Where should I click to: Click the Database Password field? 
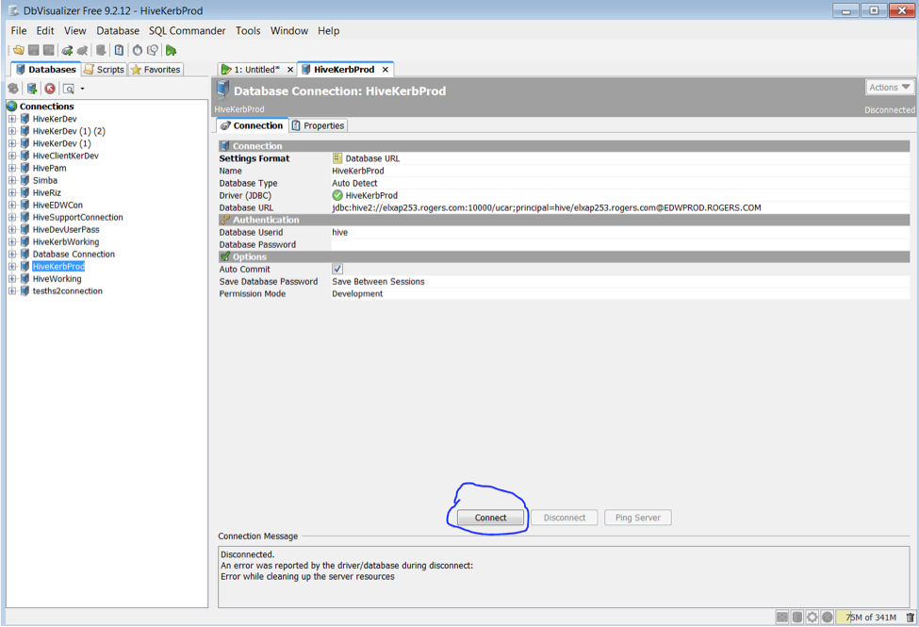[618, 244]
